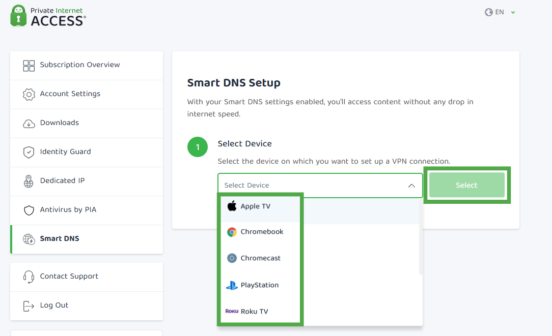Viewport: 552px width, 336px height.
Task: Click the Contact Support headset icon
Action: 29,277
